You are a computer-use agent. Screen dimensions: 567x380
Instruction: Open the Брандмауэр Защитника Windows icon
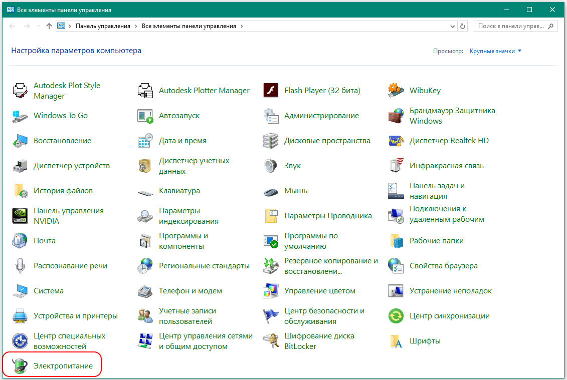pyautogui.click(x=396, y=116)
